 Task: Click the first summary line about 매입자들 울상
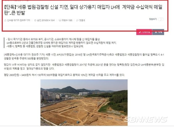click(53, 39)
